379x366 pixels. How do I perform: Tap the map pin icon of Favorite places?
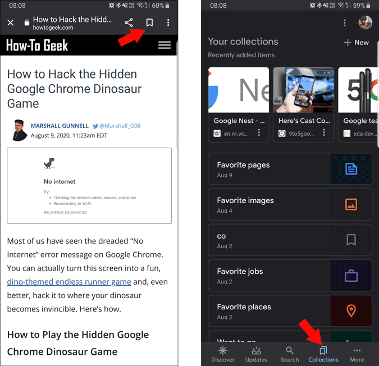tap(351, 310)
